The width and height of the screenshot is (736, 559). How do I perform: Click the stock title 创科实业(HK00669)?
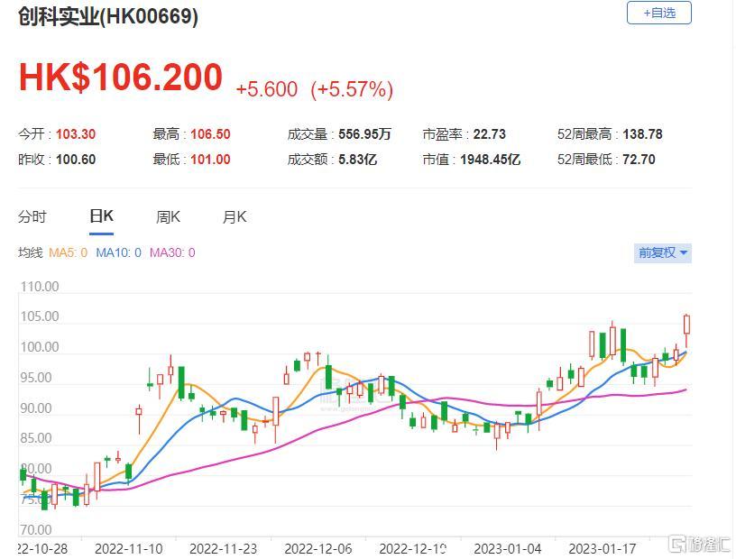[108, 16]
